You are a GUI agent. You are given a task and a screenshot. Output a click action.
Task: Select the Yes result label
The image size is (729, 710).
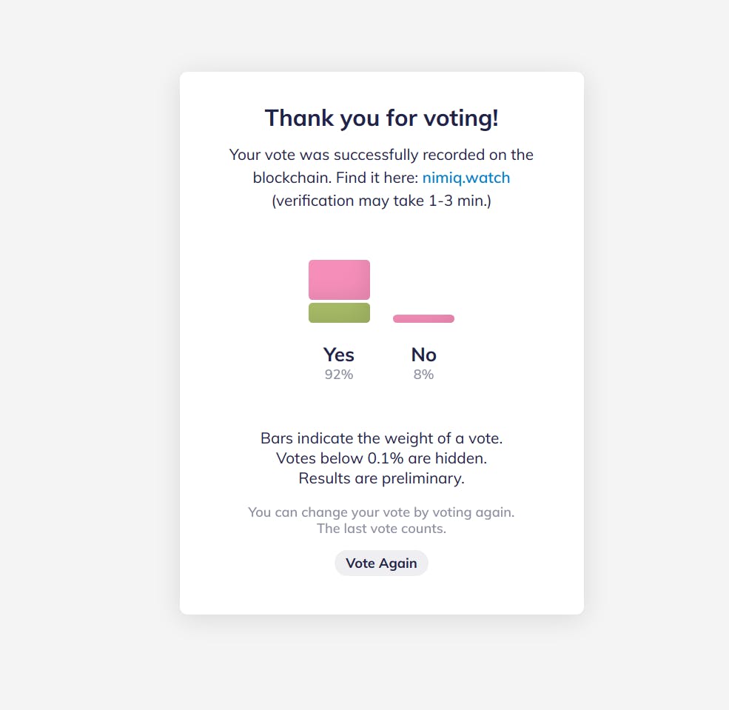click(x=339, y=355)
